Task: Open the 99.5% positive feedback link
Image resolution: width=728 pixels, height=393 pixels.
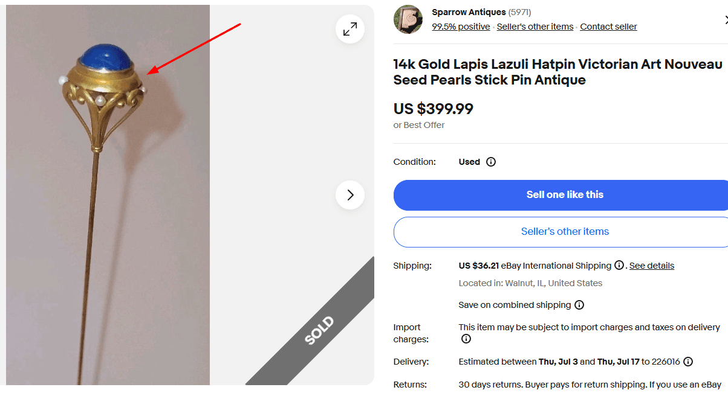Action: coord(461,26)
